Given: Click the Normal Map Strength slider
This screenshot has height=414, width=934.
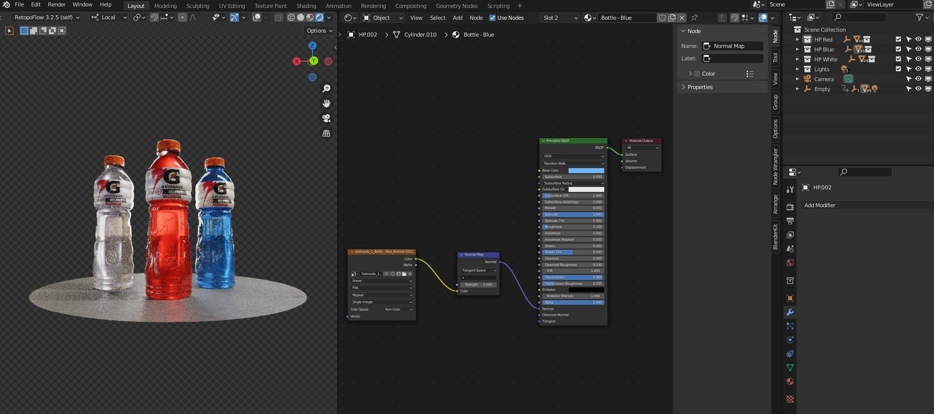Looking at the screenshot, I should [478, 285].
